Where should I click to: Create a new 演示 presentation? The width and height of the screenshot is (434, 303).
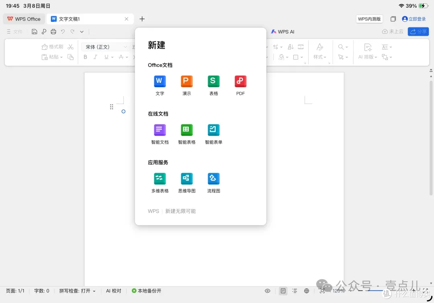186,86
